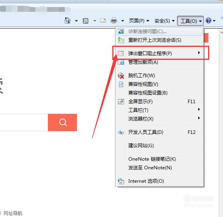The image size is (223, 217).
Task: Click the RSS feeds icon
Action: pos(86,21)
